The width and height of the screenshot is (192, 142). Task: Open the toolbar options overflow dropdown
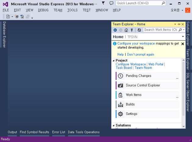pos(32,18)
